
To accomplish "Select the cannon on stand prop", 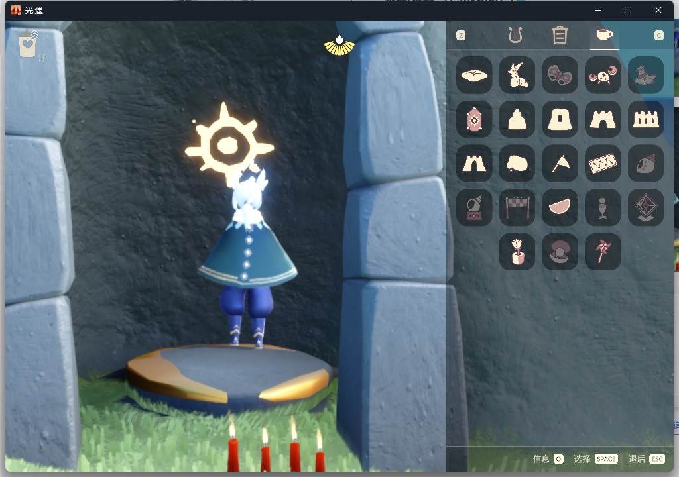I will coord(474,207).
